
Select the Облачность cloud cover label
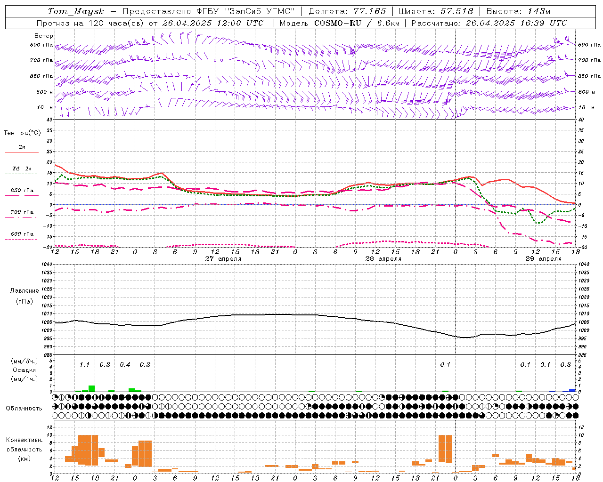(x=24, y=408)
